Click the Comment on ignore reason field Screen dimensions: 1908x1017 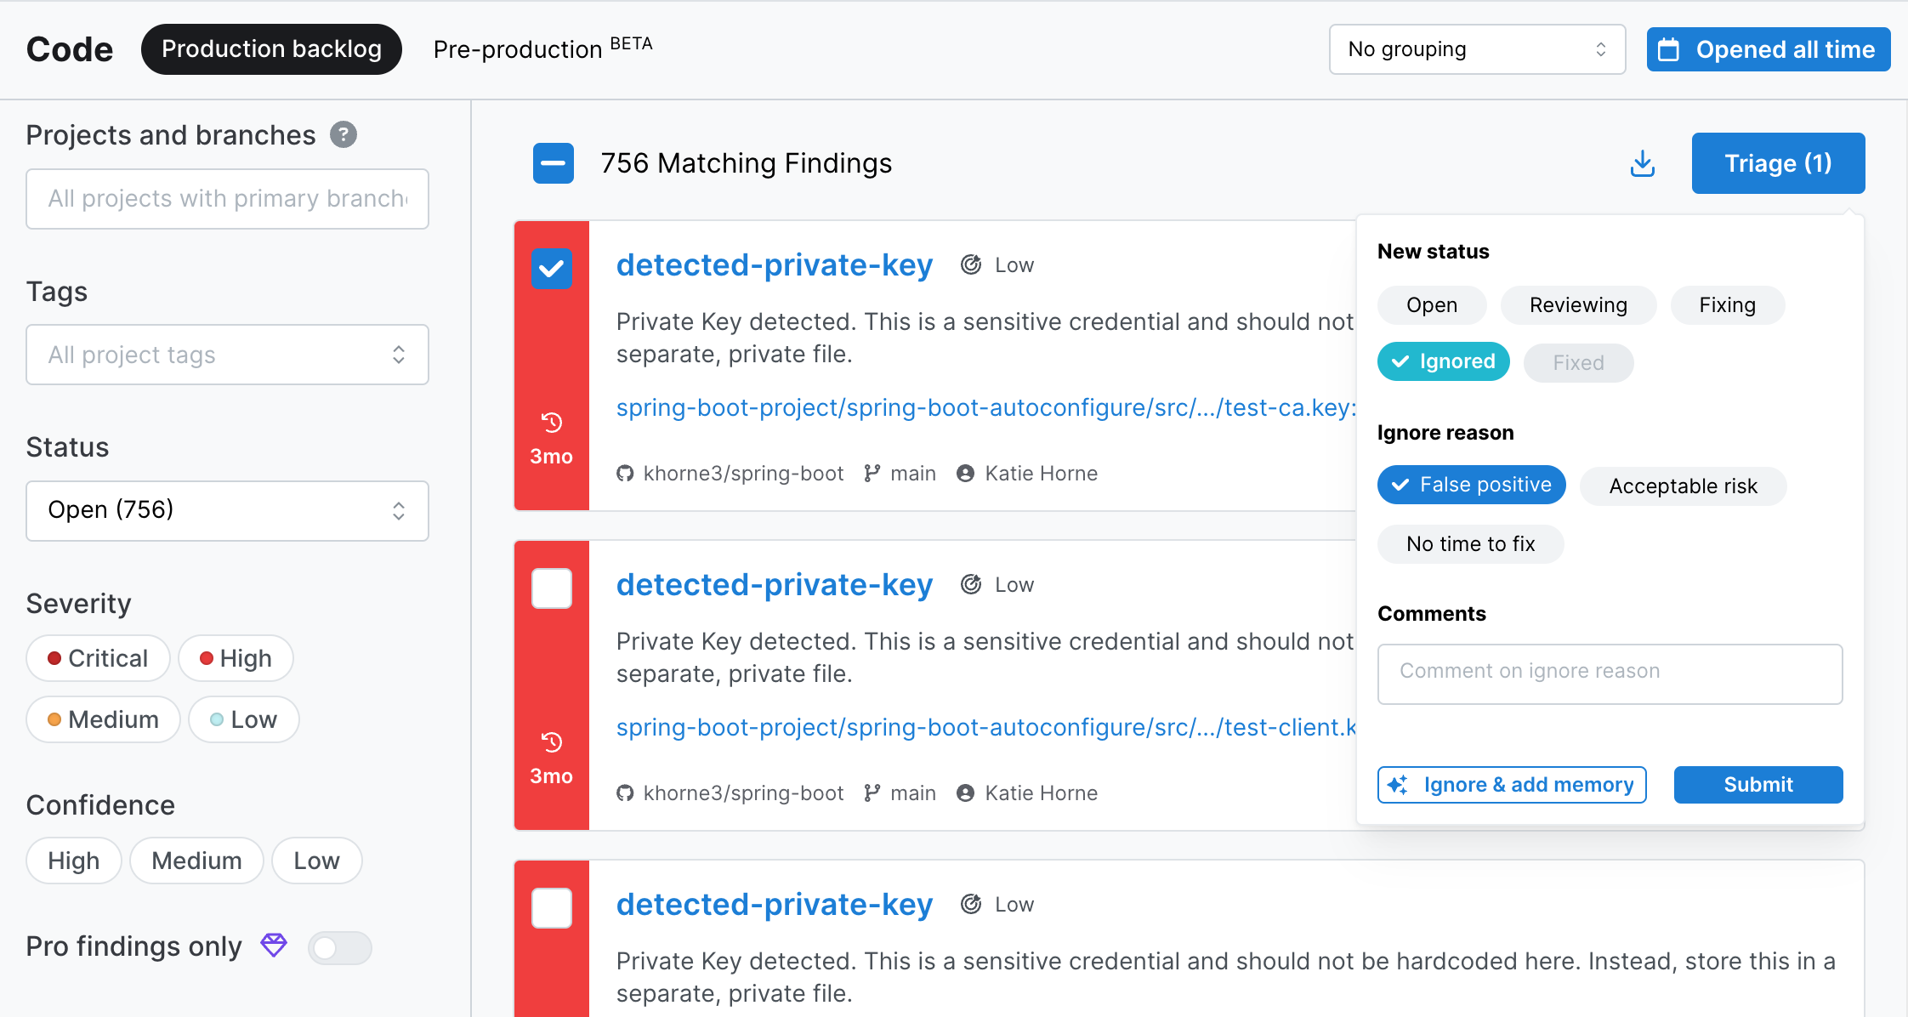coord(1608,673)
